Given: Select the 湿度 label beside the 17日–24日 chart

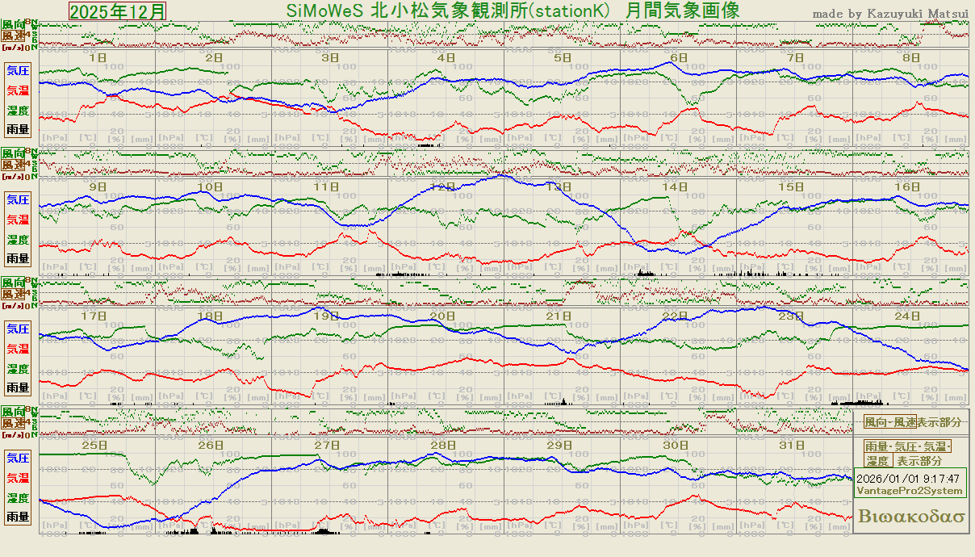Looking at the screenshot, I should tap(18, 368).
